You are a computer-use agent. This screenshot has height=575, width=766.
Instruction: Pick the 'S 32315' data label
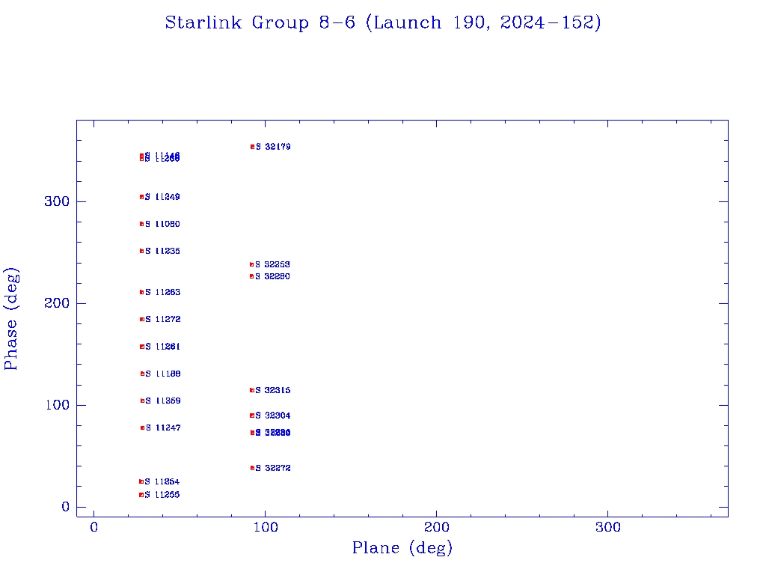(273, 390)
